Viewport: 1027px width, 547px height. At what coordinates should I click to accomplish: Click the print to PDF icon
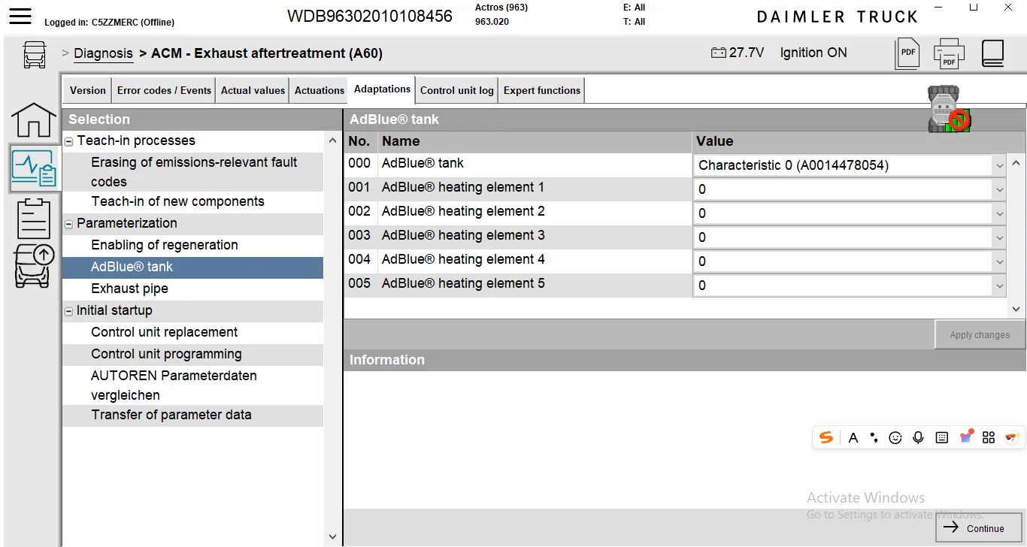click(x=949, y=53)
